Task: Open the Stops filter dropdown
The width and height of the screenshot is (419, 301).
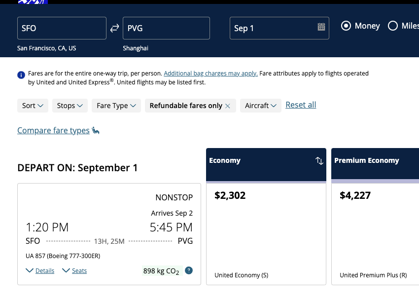Action: coord(70,106)
